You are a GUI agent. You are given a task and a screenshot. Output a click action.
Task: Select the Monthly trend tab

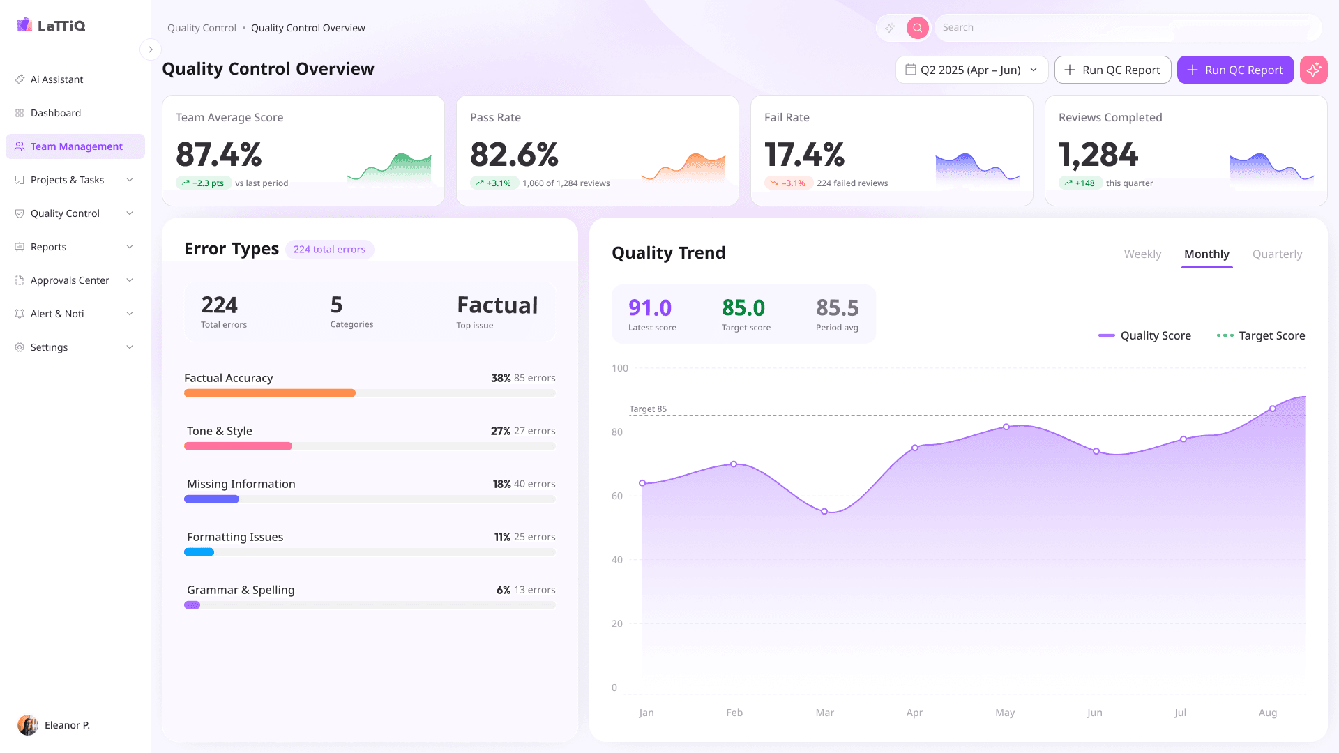tap(1206, 254)
